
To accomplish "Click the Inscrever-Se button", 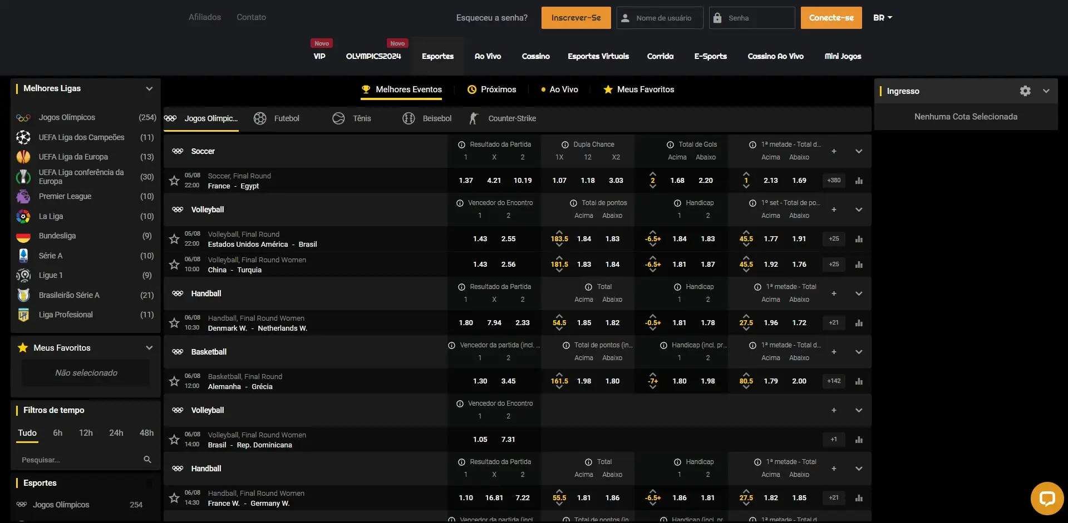I will tap(575, 18).
